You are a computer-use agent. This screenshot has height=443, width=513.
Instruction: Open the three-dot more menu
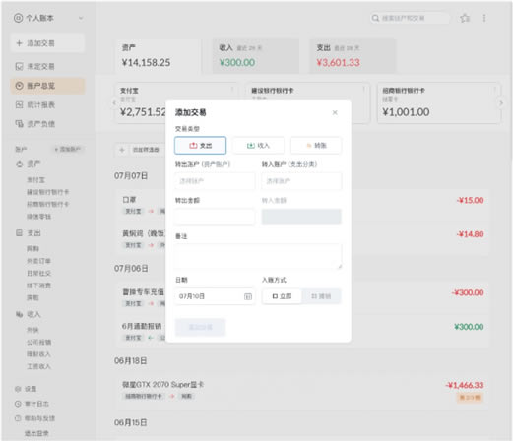[x=484, y=18]
